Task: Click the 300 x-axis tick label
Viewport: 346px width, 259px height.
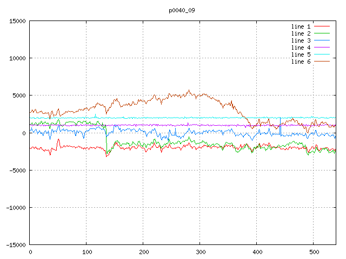Action: [200, 252]
